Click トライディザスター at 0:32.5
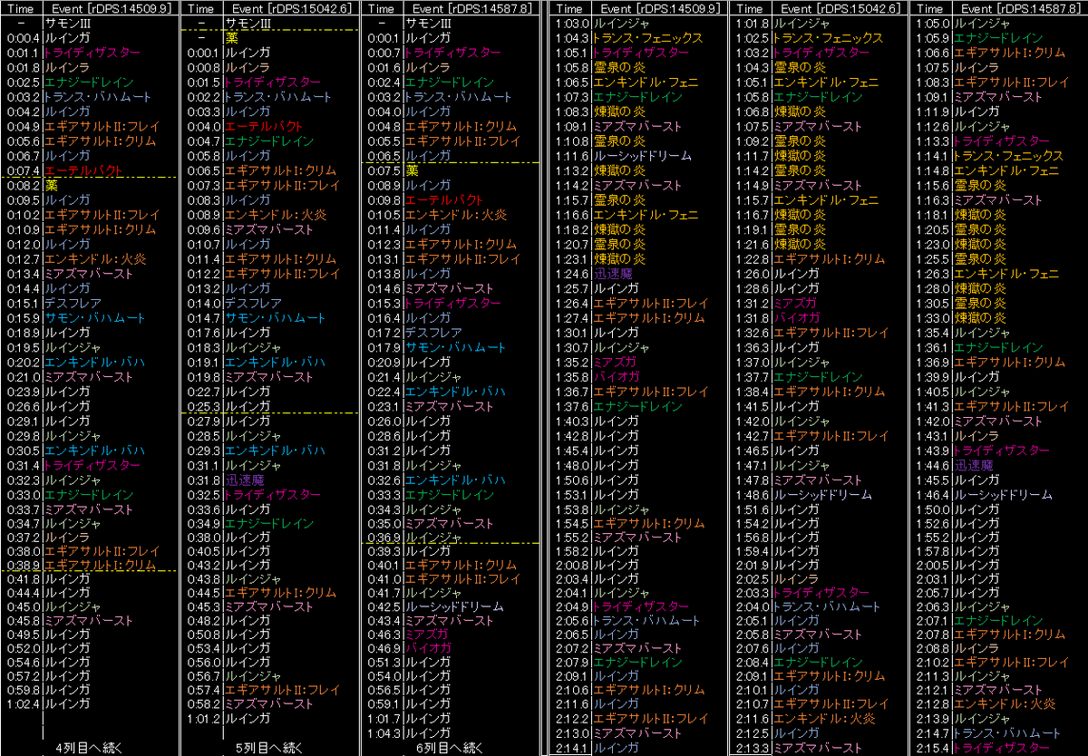 pos(272,495)
